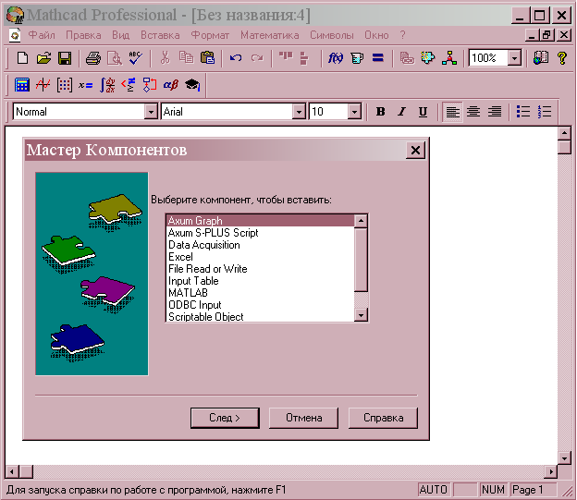This screenshot has height=500, width=577.
Task: Create a new worksheet with New icon
Action: [22, 58]
